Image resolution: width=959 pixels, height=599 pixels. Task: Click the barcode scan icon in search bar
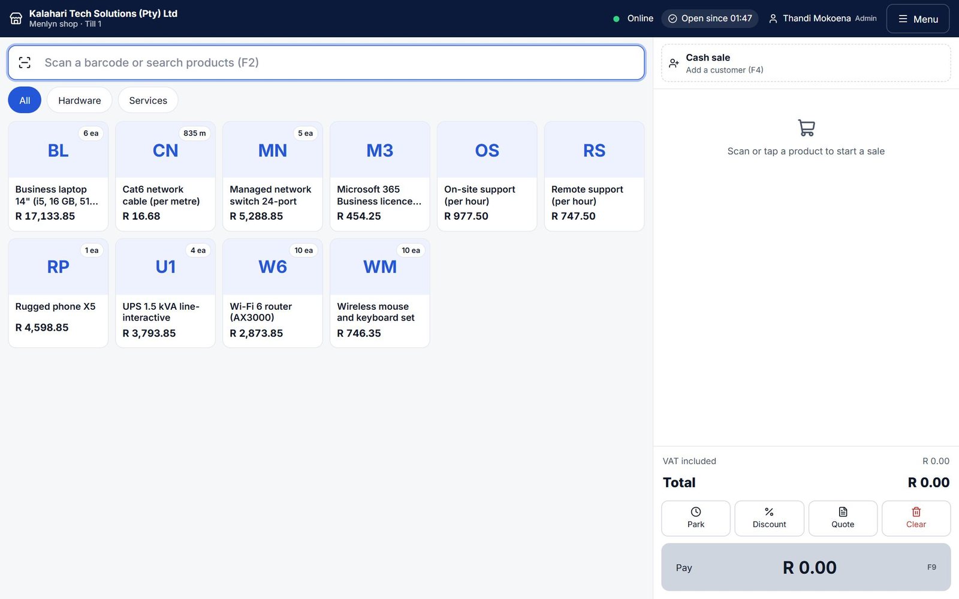tap(25, 62)
